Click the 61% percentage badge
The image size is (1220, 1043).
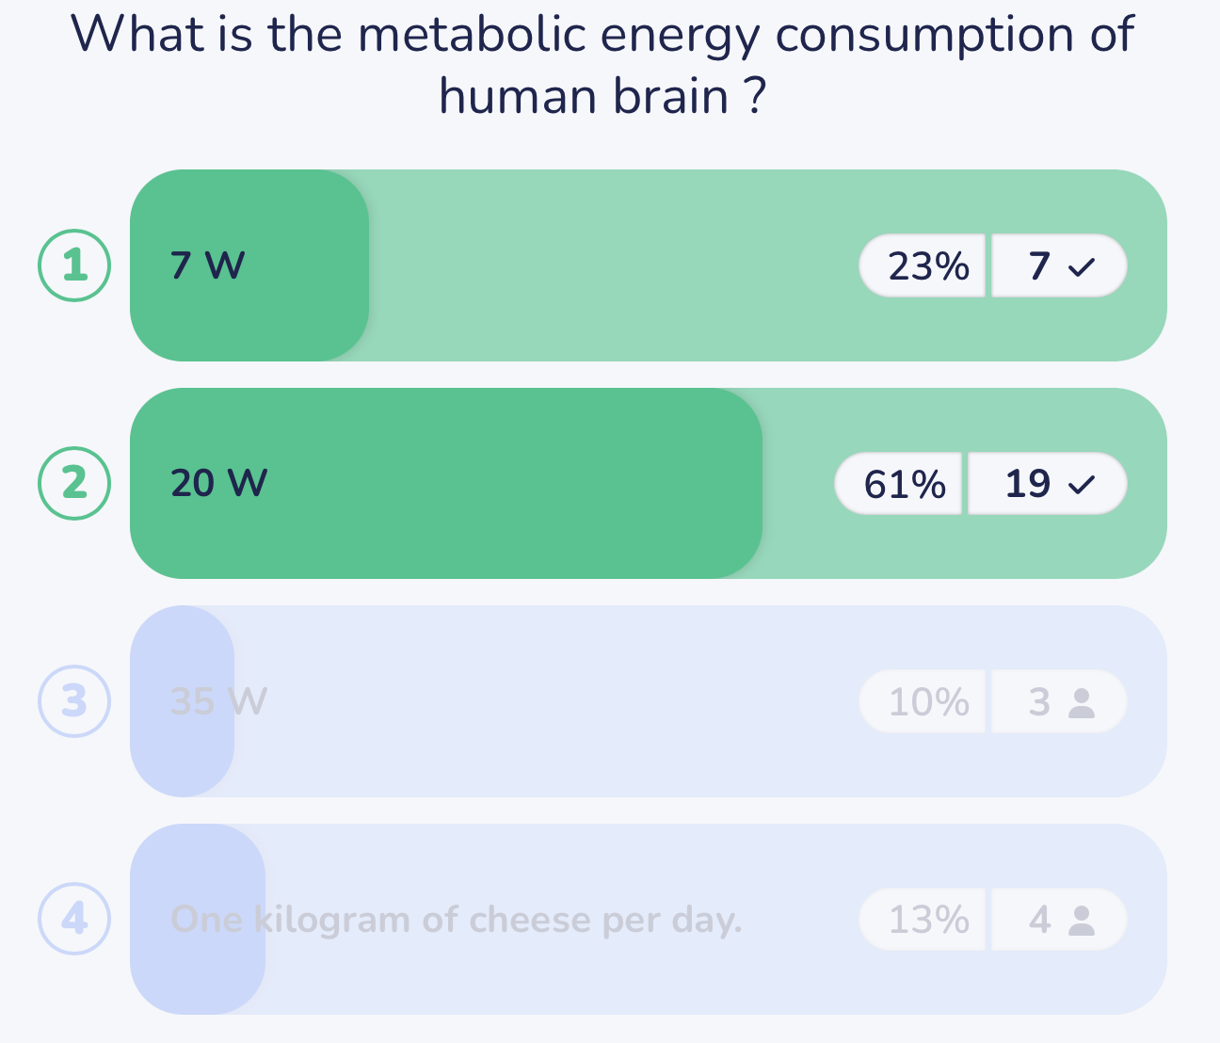point(904,484)
